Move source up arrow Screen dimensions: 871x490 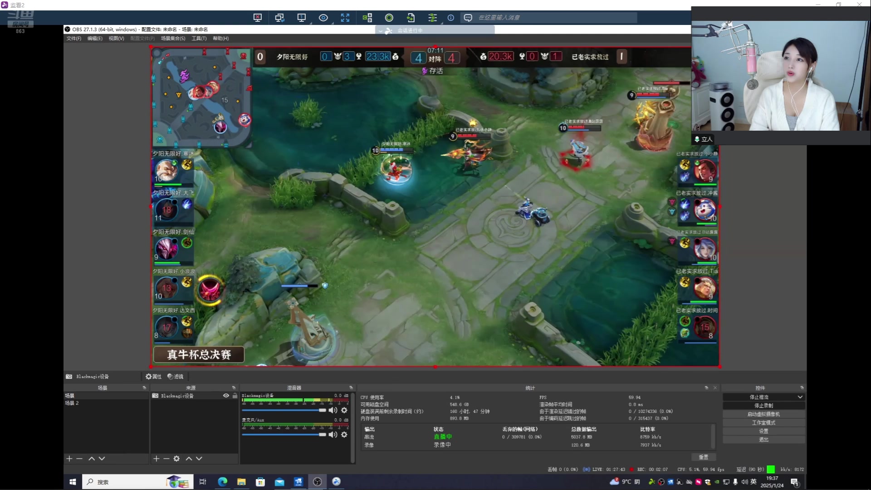point(189,459)
